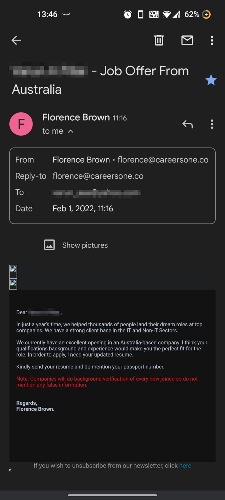
Task: Tap the pink F sender avatar
Action: 21,124
